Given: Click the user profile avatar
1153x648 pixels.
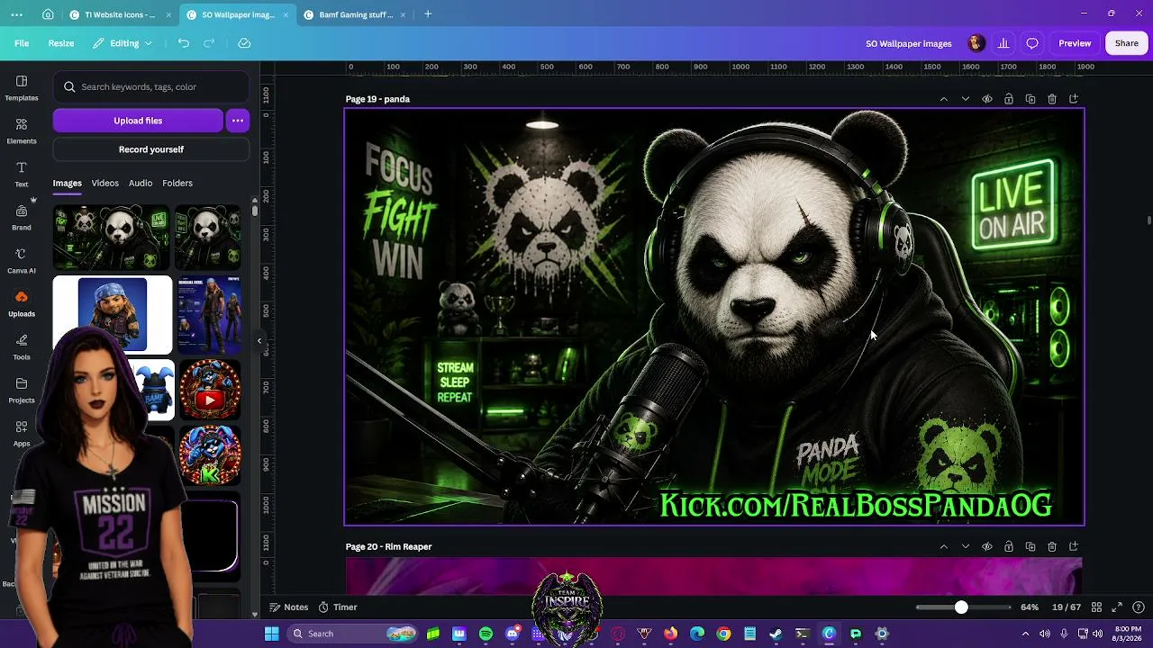Looking at the screenshot, I should (x=976, y=43).
